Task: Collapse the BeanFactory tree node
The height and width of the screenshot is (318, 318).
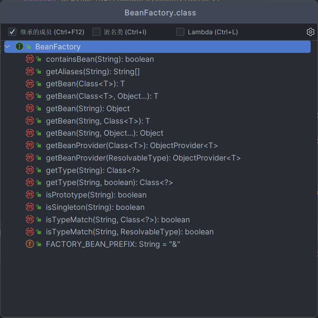Action: point(8,47)
